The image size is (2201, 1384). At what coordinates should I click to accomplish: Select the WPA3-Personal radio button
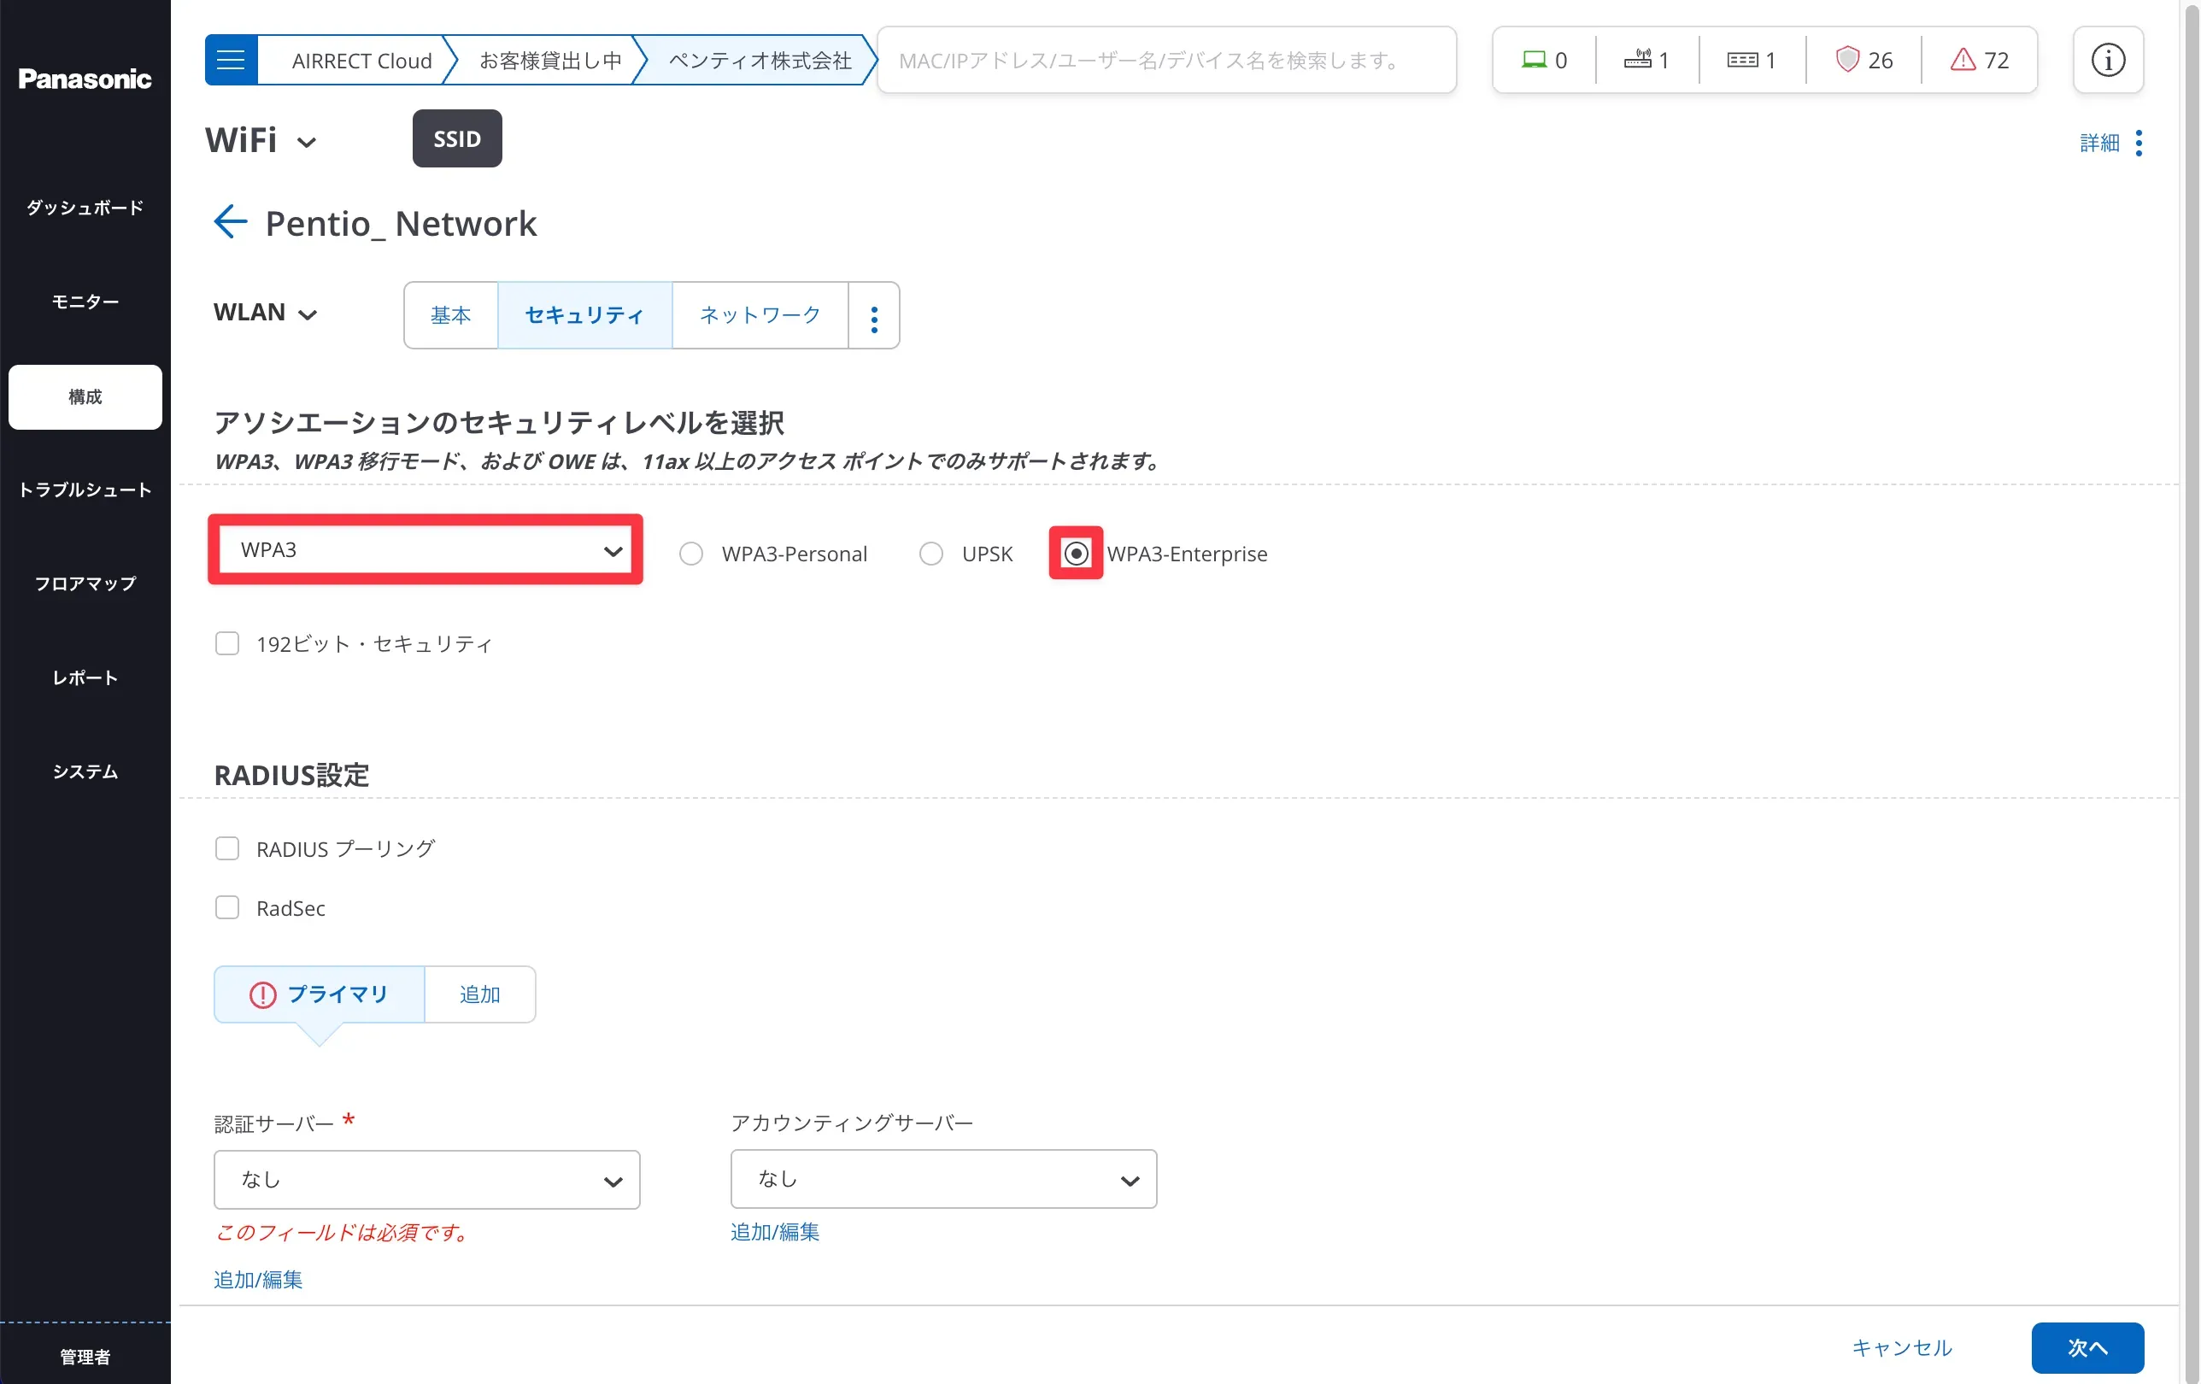tap(691, 554)
